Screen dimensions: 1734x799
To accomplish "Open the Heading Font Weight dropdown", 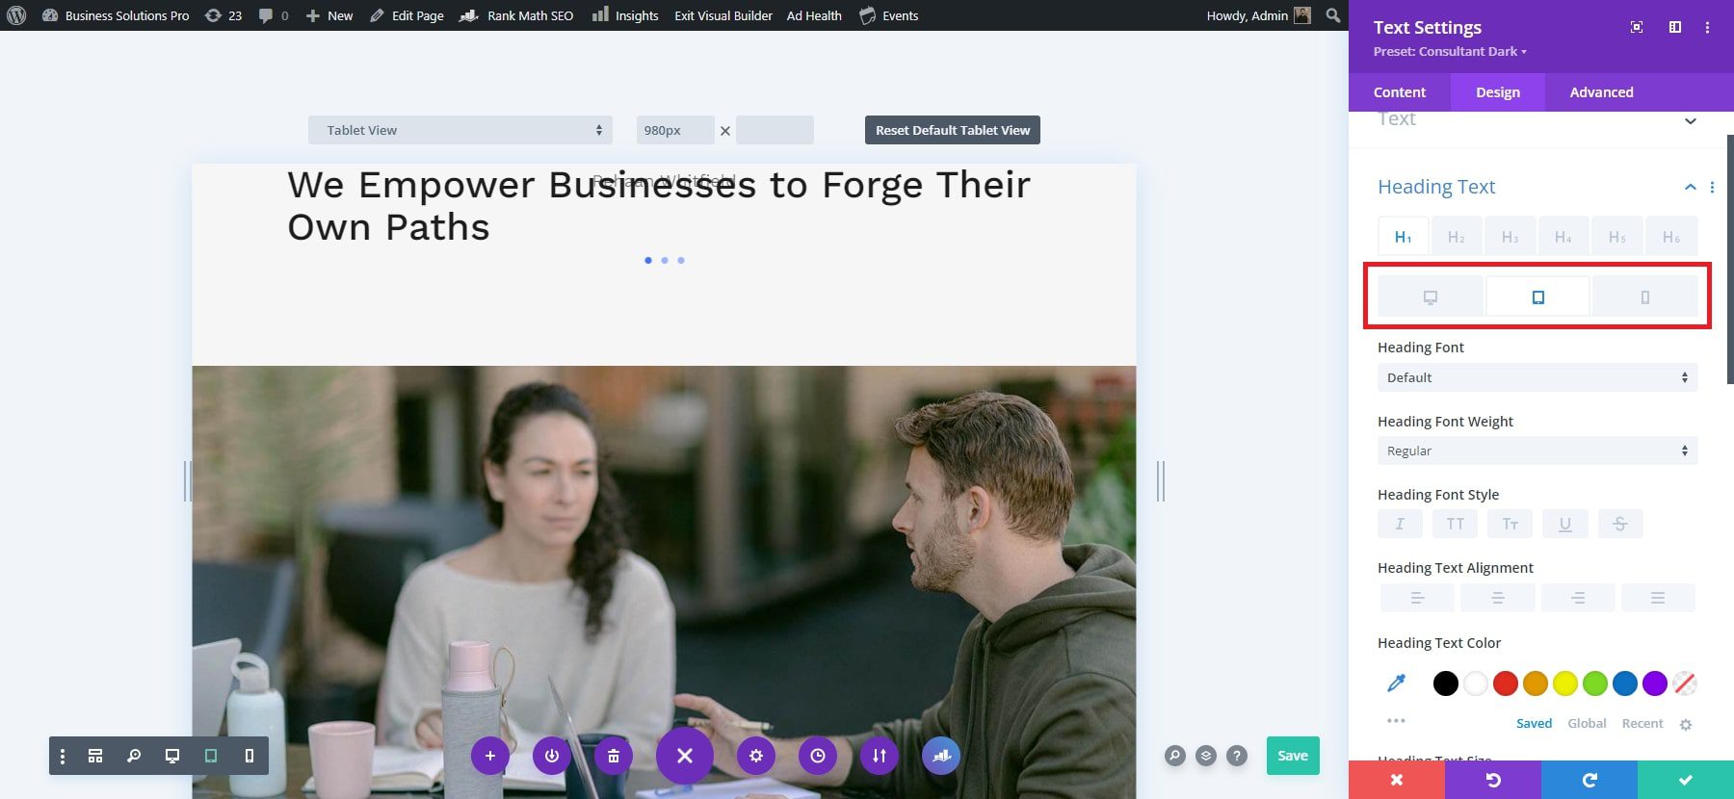I will point(1537,451).
